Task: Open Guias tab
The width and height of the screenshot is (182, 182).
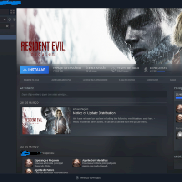Action: tap(173, 80)
